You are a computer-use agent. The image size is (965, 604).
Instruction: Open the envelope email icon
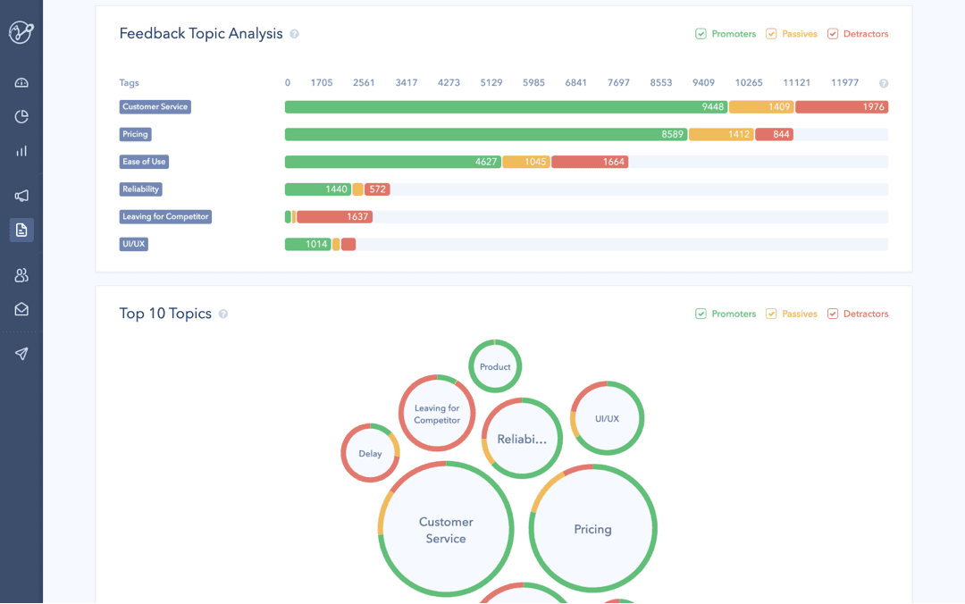click(x=21, y=308)
